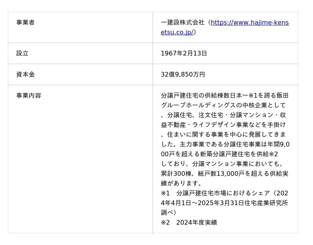Click the line starting した。主力事業である
The width and height of the screenshot is (313, 245).
[225, 145]
